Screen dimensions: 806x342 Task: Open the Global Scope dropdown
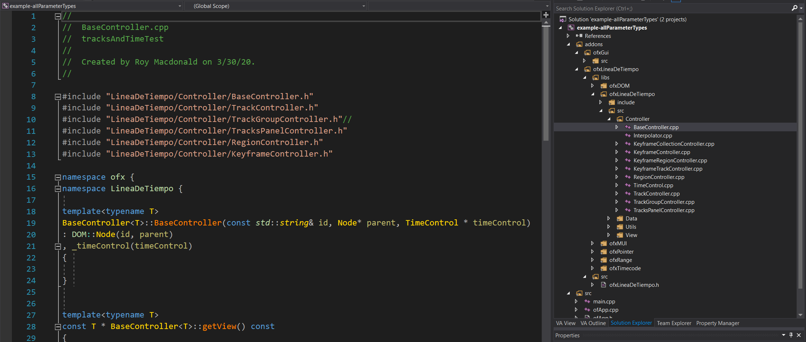[x=364, y=6]
